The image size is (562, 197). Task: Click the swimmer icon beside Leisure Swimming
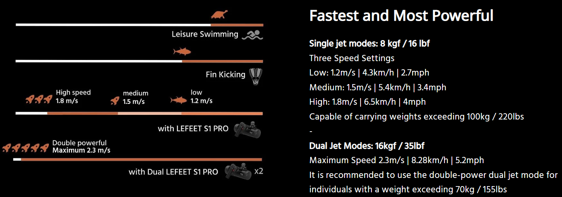coord(253,35)
